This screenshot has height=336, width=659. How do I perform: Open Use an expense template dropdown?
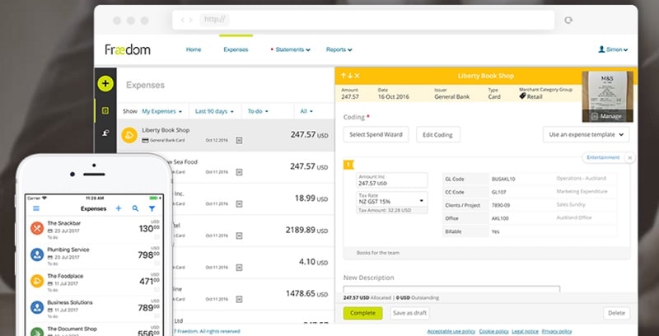click(587, 135)
